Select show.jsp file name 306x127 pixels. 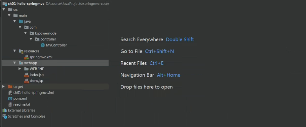pos(36,81)
